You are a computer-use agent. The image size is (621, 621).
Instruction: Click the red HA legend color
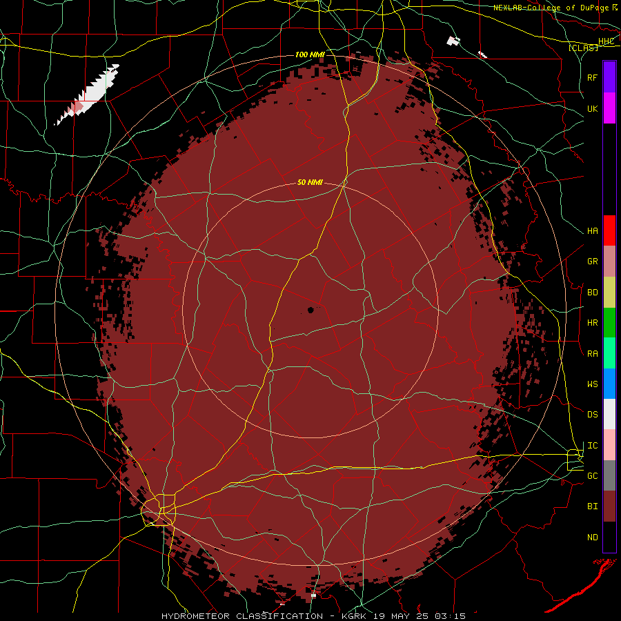point(609,230)
